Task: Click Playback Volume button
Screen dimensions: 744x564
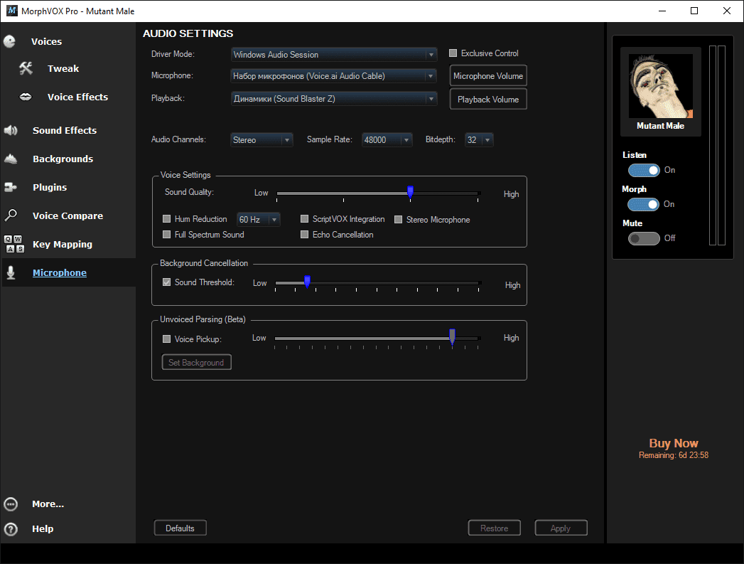Action: click(488, 100)
